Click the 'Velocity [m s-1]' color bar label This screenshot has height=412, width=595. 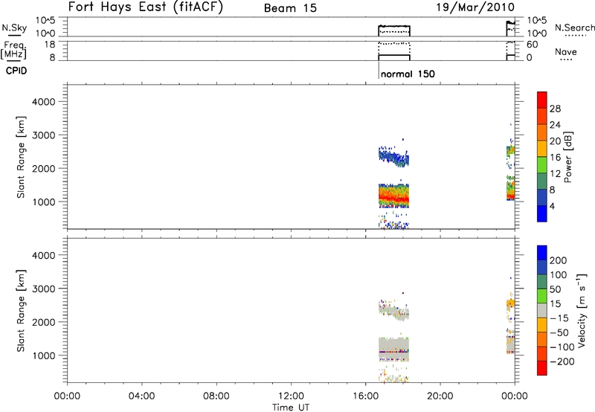[x=581, y=311]
